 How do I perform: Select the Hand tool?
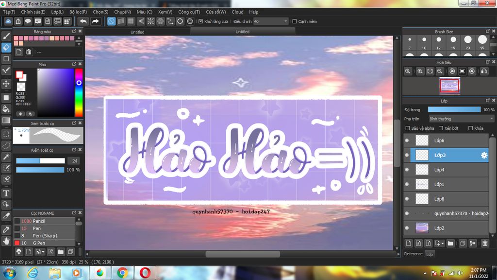click(x=6, y=241)
